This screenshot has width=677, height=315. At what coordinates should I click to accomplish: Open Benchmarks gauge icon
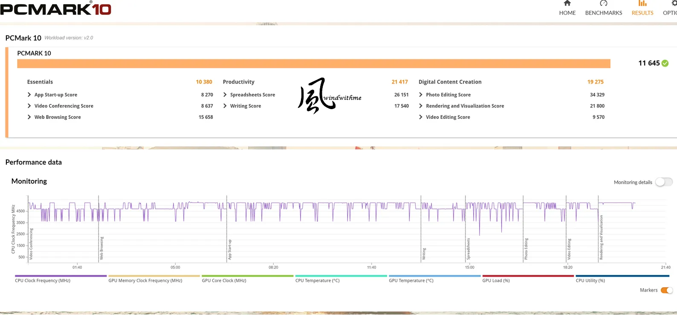pyautogui.click(x=603, y=3)
